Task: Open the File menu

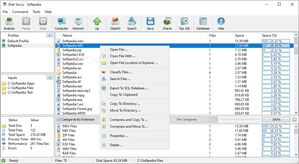Action: click(5, 12)
